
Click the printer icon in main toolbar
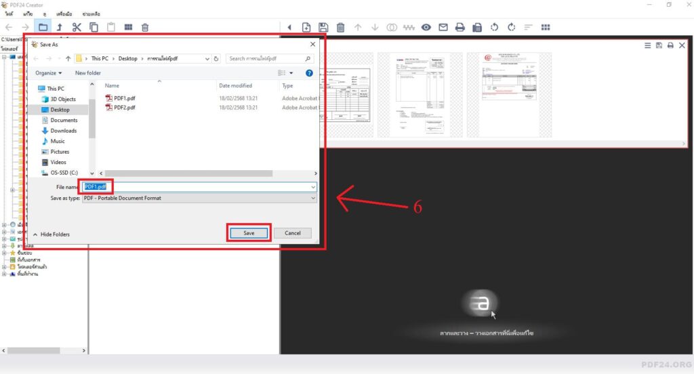tap(460, 27)
